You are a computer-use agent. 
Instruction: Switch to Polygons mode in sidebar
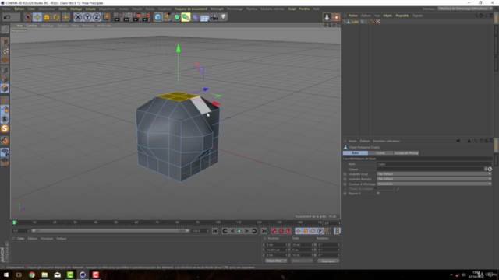tap(5, 88)
